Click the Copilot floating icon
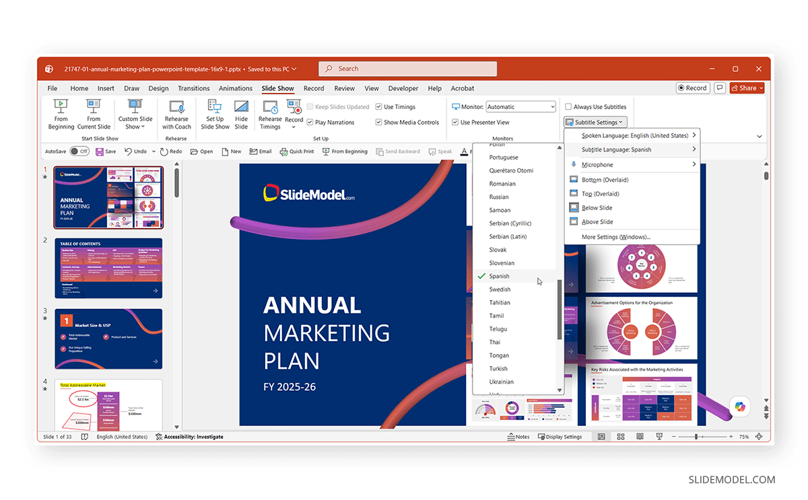The image size is (808, 500). 740,406
